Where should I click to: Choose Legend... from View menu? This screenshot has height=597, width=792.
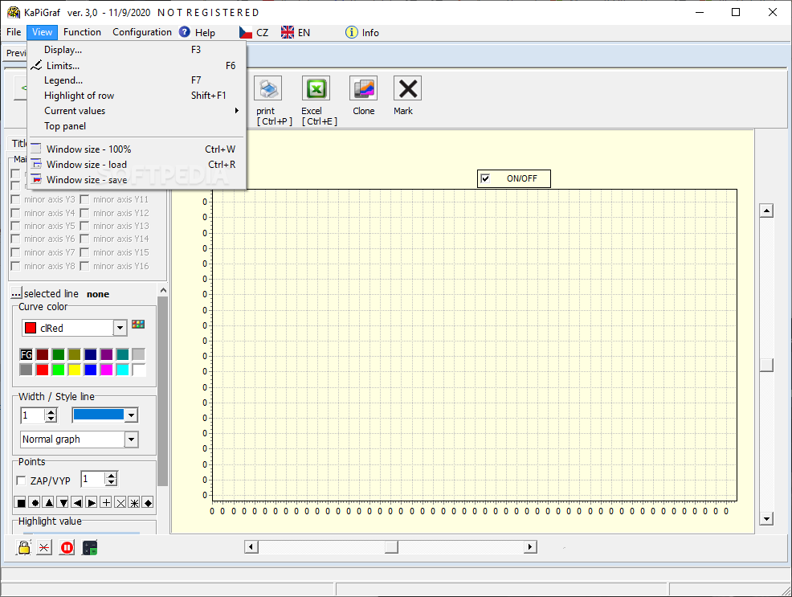(x=137, y=80)
